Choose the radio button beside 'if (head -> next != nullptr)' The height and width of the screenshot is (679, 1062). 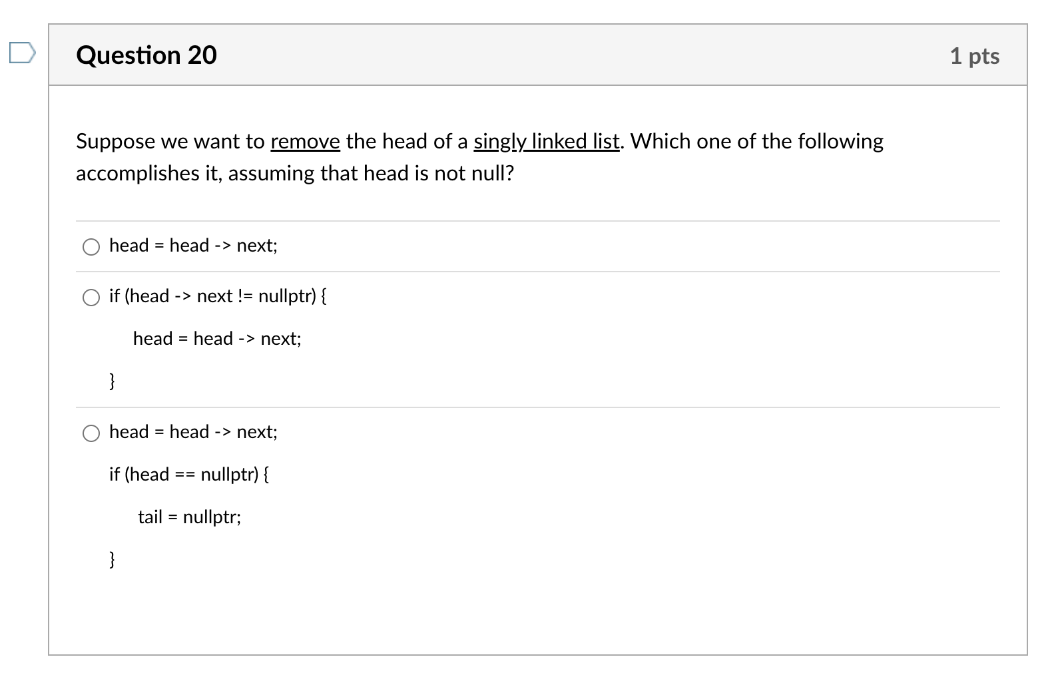tap(91, 298)
